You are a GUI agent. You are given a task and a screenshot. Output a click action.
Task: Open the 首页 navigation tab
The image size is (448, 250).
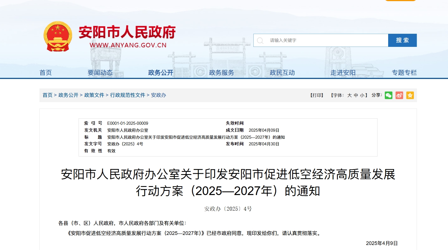point(46,73)
